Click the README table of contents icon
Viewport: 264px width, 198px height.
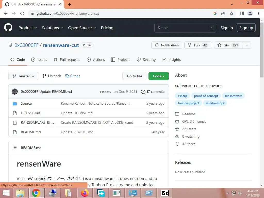(x=15, y=148)
